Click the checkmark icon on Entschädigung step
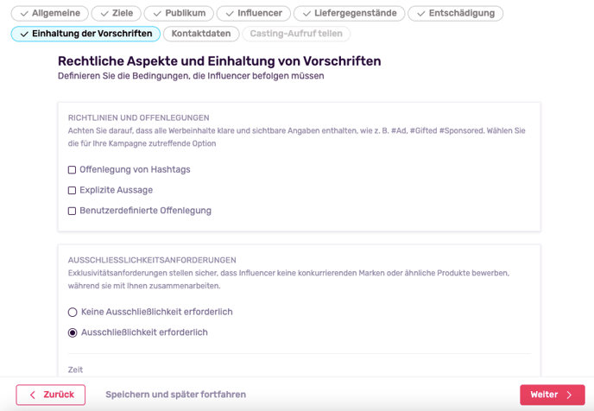Screen dimensions: 594x411 pos(420,14)
